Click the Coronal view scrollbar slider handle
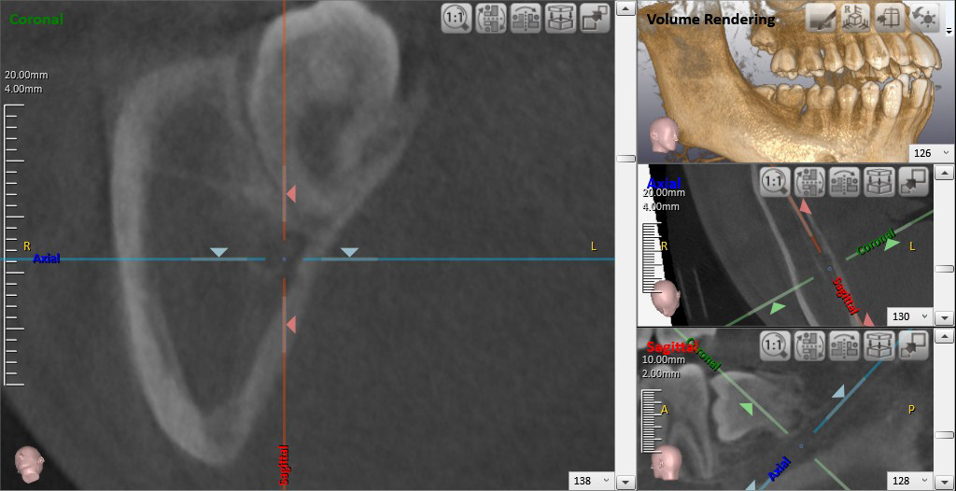The height and width of the screenshot is (491, 956). click(x=626, y=159)
